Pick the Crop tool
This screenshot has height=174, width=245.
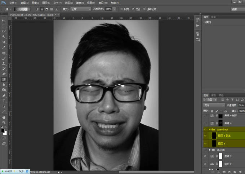[x=4, y=42]
